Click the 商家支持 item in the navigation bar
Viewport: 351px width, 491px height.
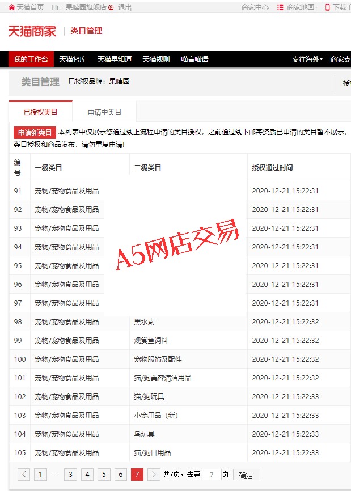340,59
